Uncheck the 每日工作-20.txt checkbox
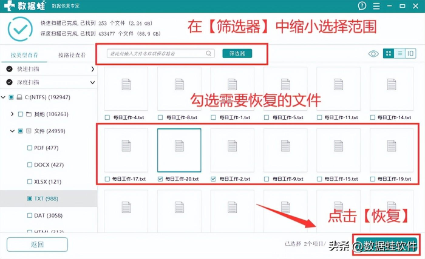Image resolution: width=425 pixels, height=259 pixels. [x=160, y=179]
